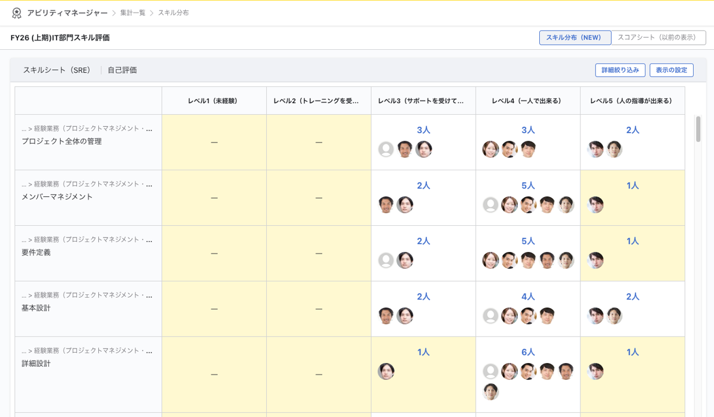Click first avatar in プロジェクト全体の管理 level 4
Image resolution: width=714 pixels, height=417 pixels.
point(491,149)
